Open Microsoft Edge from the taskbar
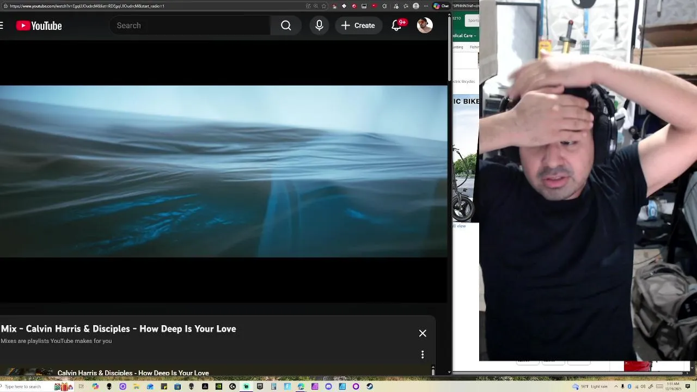Viewport: 697px width, 392px height. click(x=301, y=387)
